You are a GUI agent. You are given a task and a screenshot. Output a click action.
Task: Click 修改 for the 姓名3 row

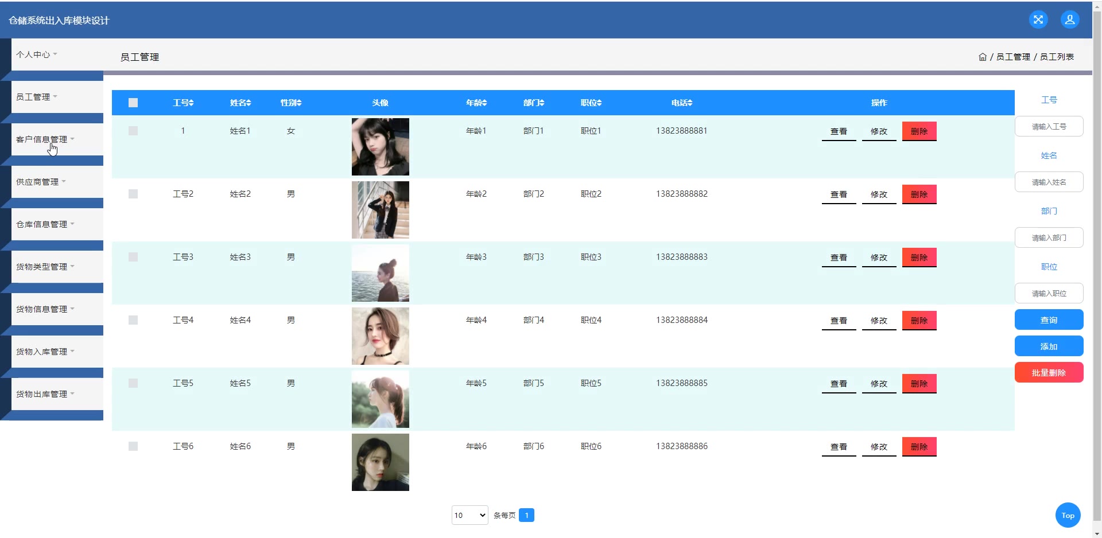879,258
